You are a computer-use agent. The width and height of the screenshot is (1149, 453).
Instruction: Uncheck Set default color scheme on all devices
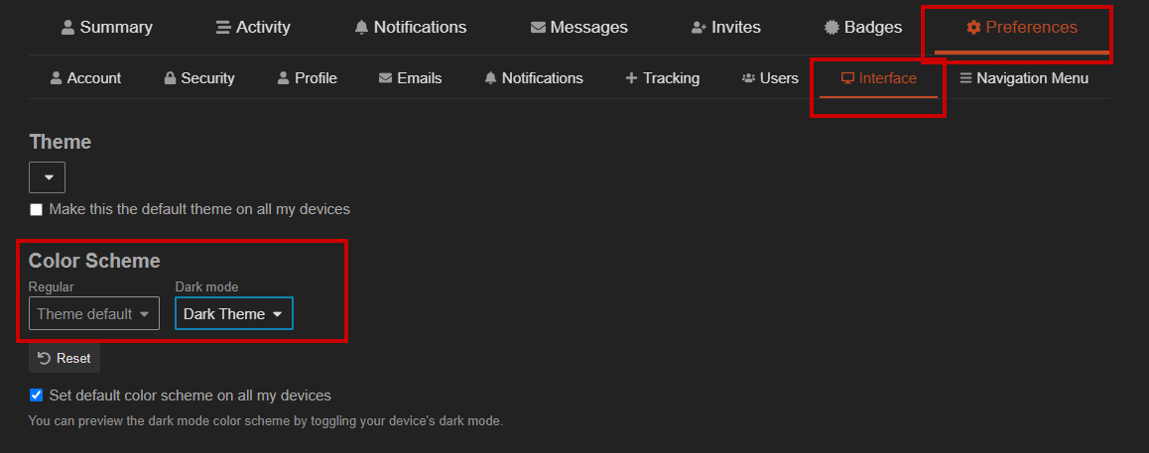(x=36, y=396)
